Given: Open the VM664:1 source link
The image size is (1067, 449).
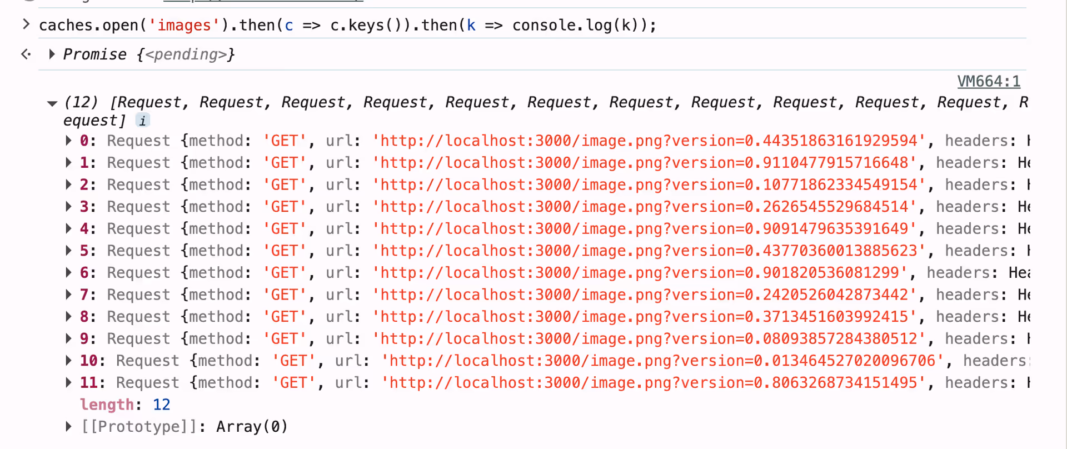Looking at the screenshot, I should click(x=989, y=82).
